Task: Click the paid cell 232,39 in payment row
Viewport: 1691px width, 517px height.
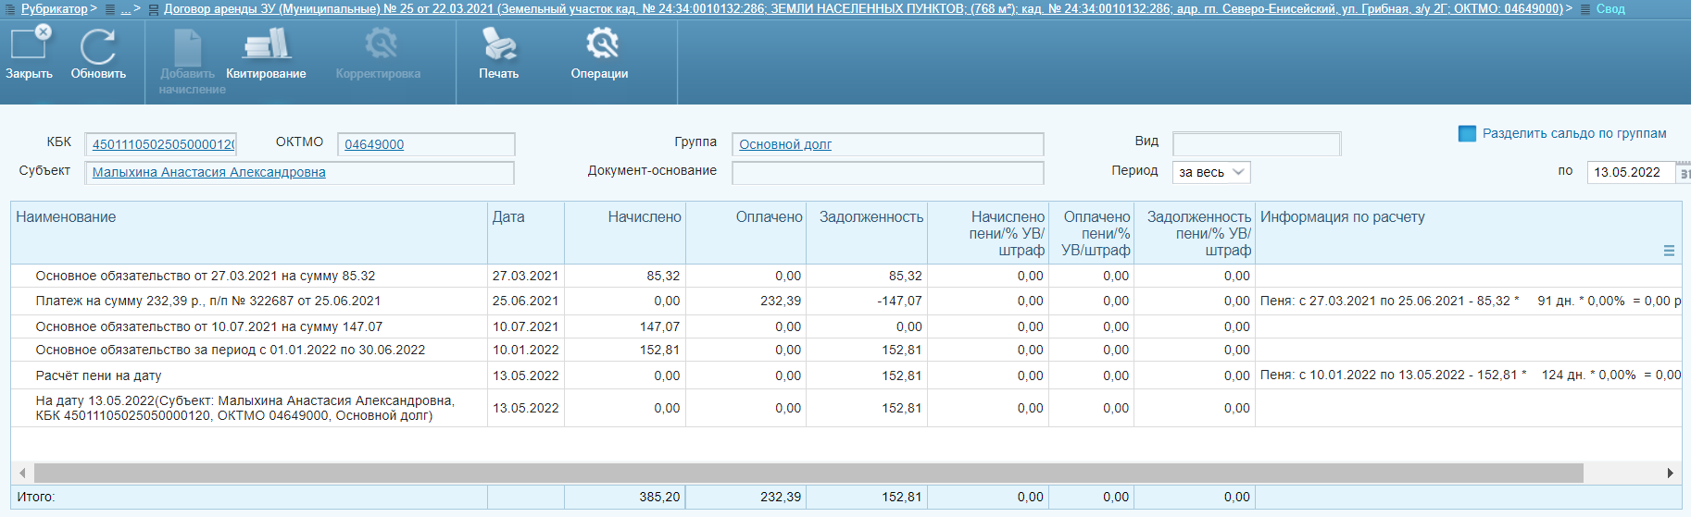Action: pyautogui.click(x=746, y=301)
